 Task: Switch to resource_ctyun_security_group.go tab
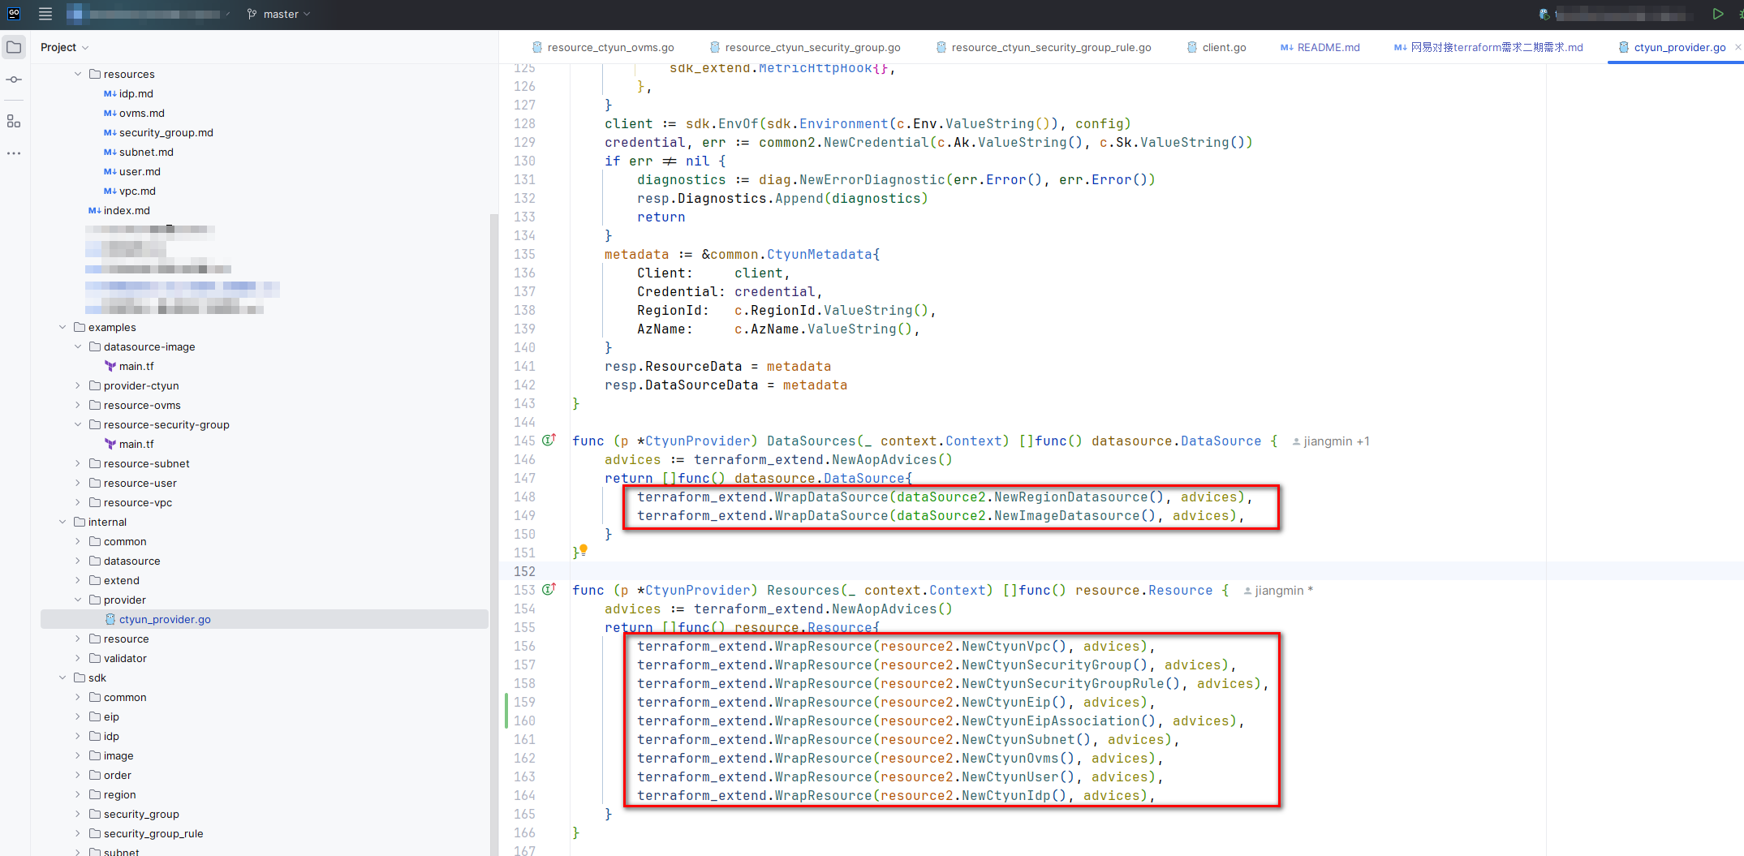point(804,47)
